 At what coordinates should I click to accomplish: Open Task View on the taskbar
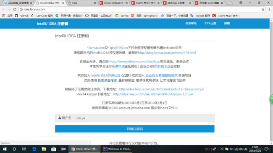tap(24, 149)
